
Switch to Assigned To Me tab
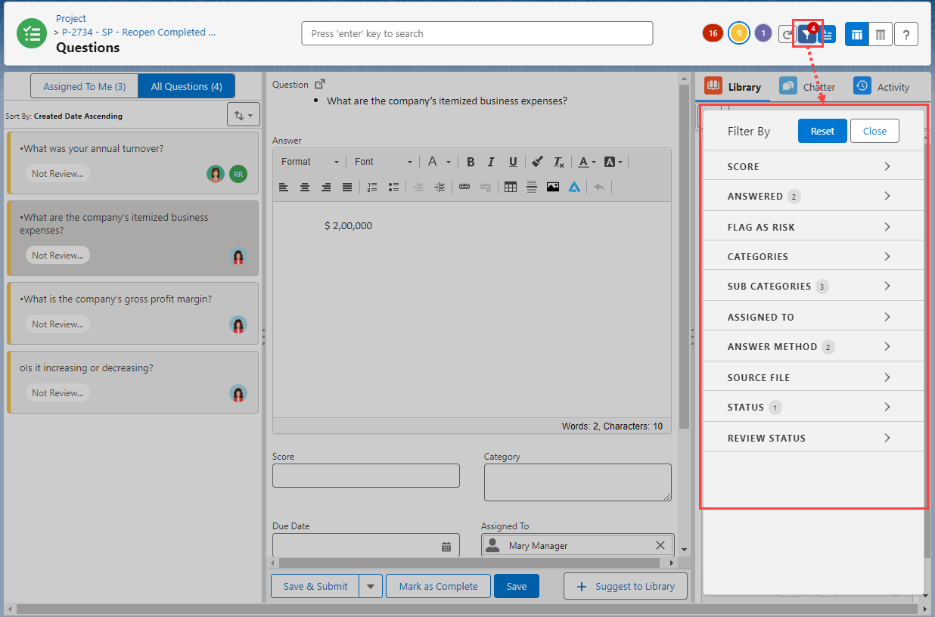pyautogui.click(x=84, y=86)
